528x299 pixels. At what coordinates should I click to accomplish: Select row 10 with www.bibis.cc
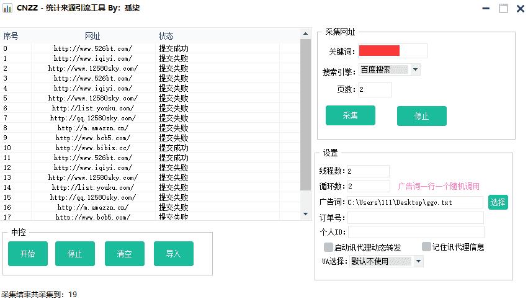(93, 148)
